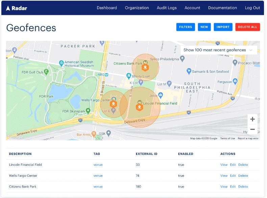Click the orange Citizens Bank Park geofence marker
Screen dimensions: 267x198
(x=145, y=68)
